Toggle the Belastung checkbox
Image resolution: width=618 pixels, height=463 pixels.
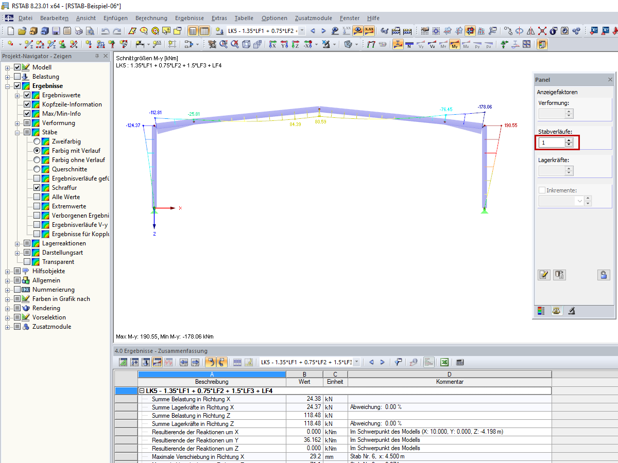point(18,77)
